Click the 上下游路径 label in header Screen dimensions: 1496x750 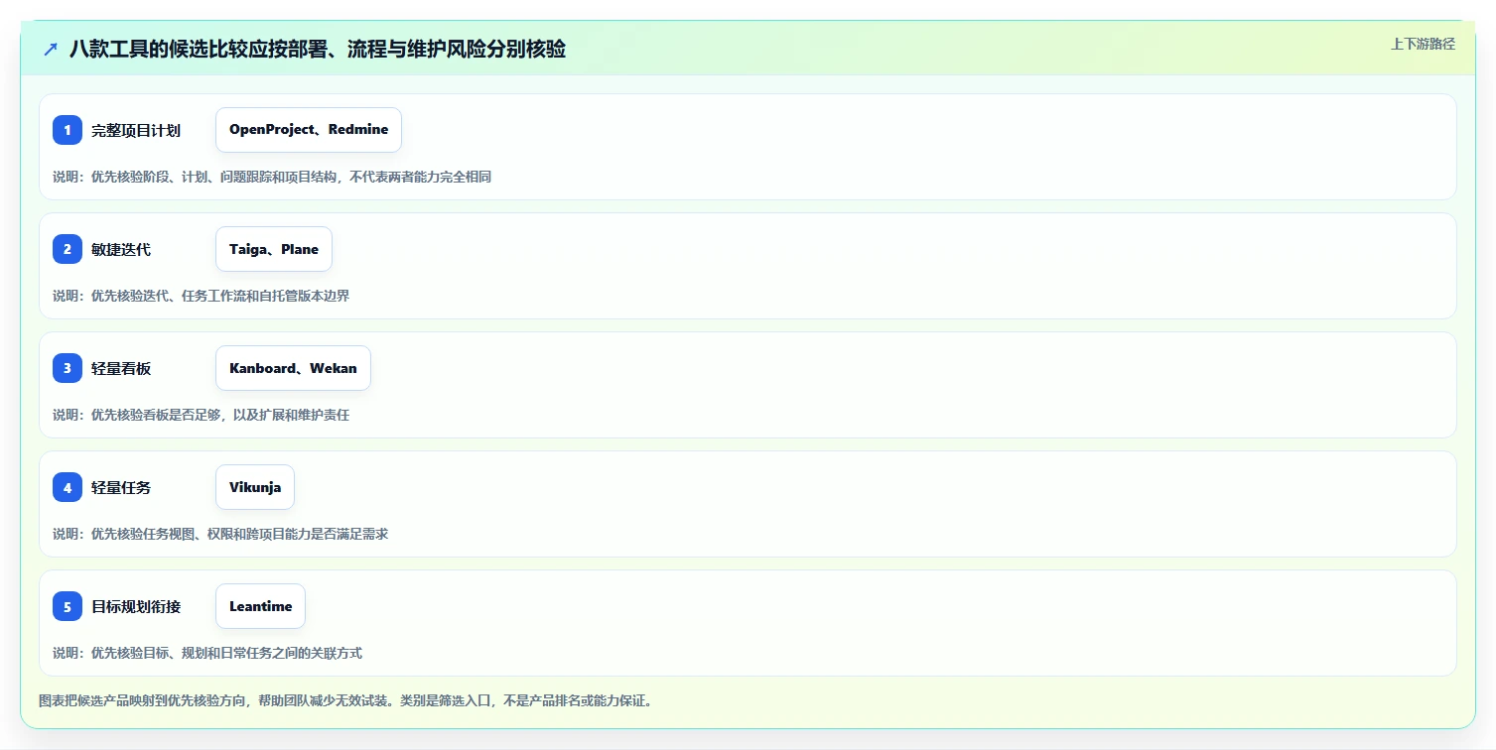(x=1423, y=44)
